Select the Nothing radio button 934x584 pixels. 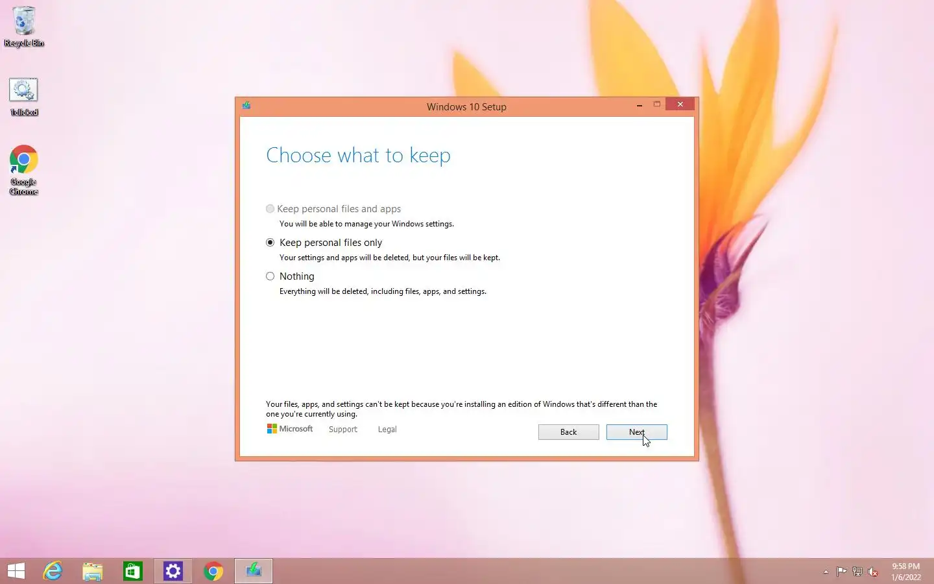click(270, 276)
